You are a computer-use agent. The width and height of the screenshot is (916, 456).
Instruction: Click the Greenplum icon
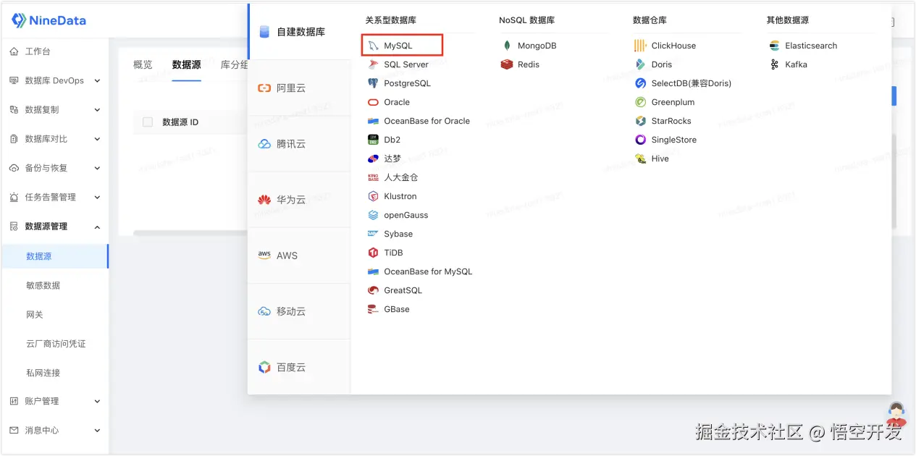pos(640,102)
